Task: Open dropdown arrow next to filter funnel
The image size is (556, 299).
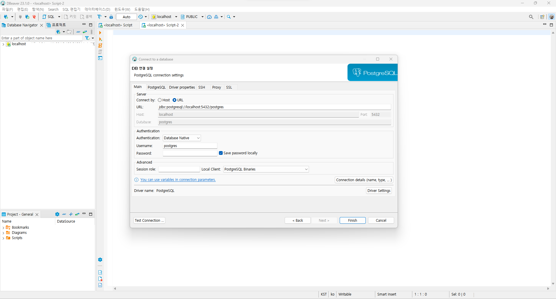Action: pyautogui.click(x=93, y=38)
